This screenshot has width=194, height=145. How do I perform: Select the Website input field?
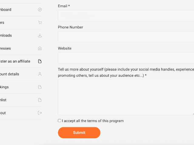click(126, 58)
